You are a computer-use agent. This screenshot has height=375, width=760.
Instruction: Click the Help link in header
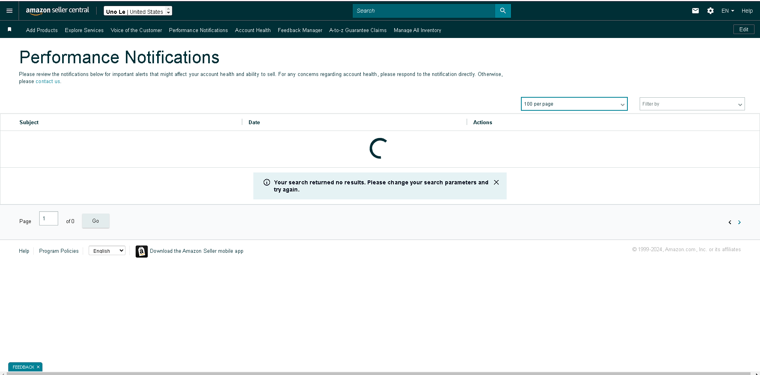(x=747, y=11)
